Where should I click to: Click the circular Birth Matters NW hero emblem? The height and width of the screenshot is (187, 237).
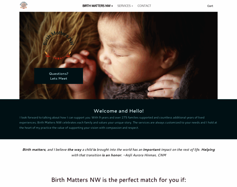[59, 45]
